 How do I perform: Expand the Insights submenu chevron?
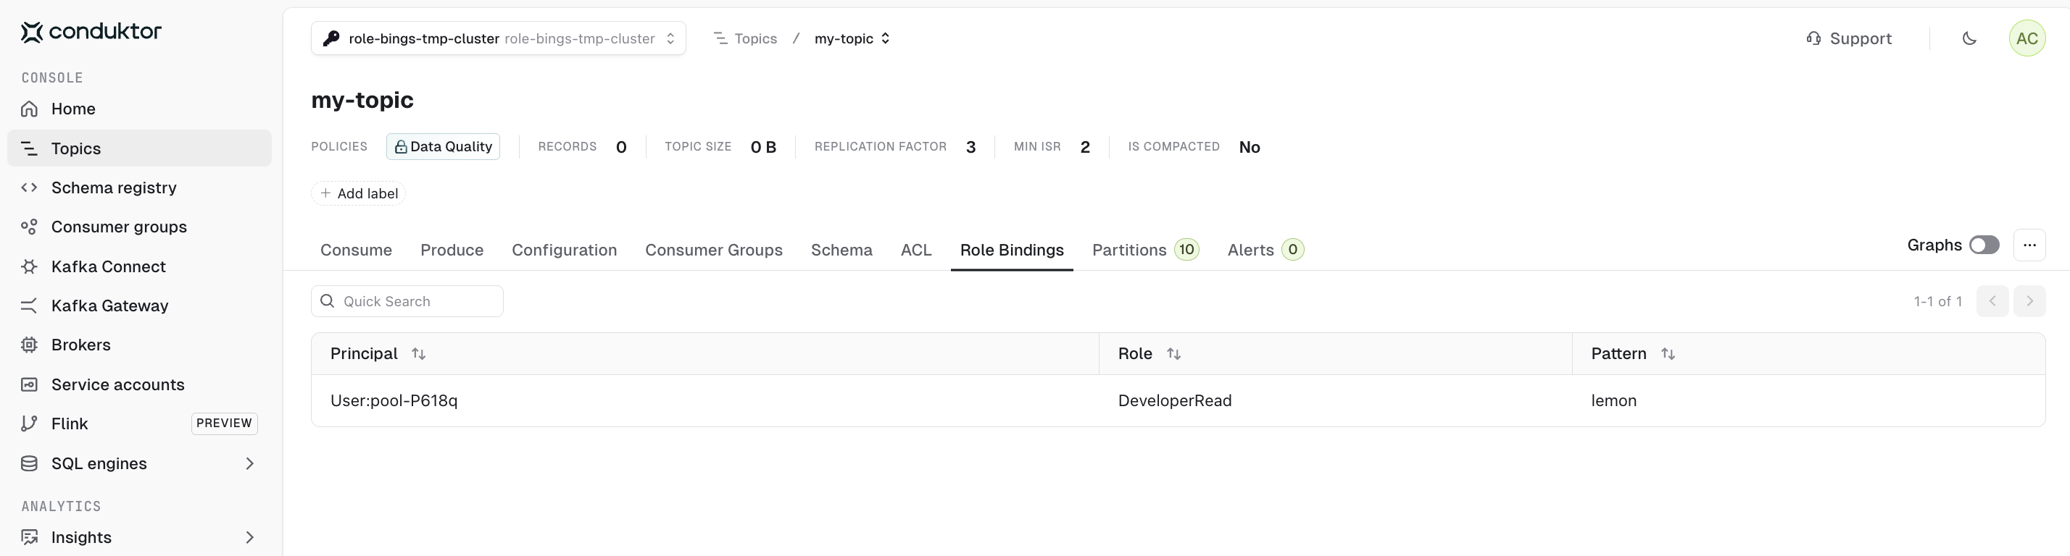pos(249,538)
